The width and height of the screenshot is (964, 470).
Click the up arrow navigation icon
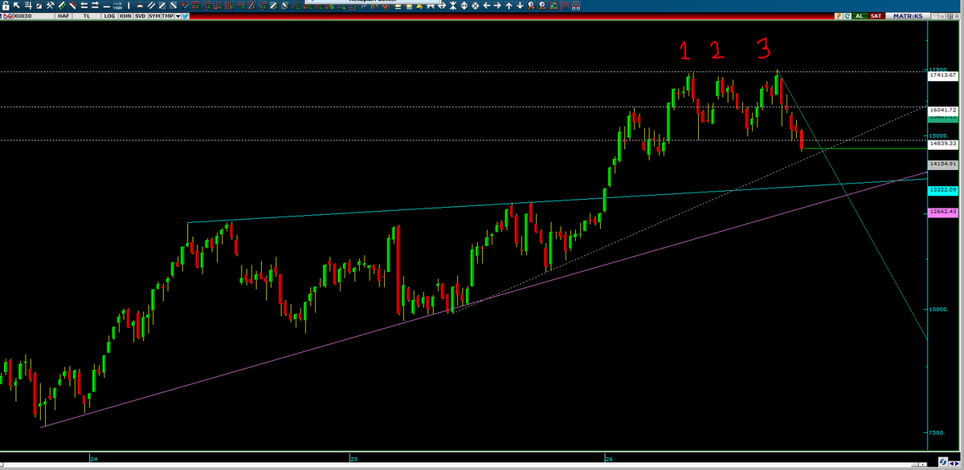tap(509, 6)
